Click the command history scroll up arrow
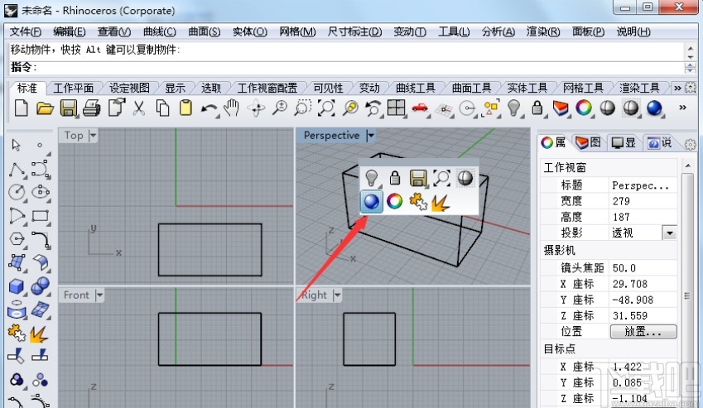703x408 pixels. coord(690,48)
